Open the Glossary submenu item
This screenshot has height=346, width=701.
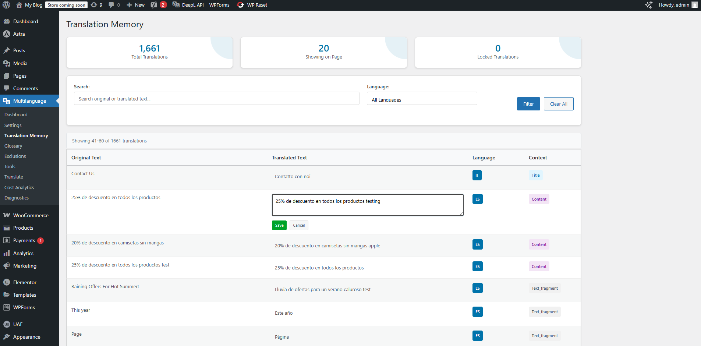click(13, 146)
